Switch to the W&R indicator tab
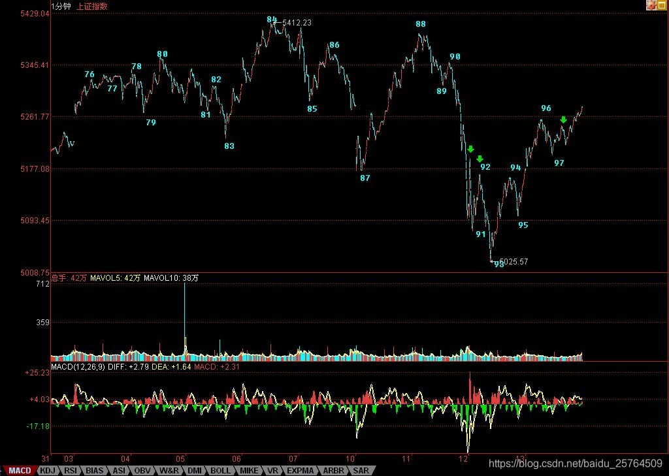Viewport: 669px width, 476px height. pyautogui.click(x=169, y=471)
